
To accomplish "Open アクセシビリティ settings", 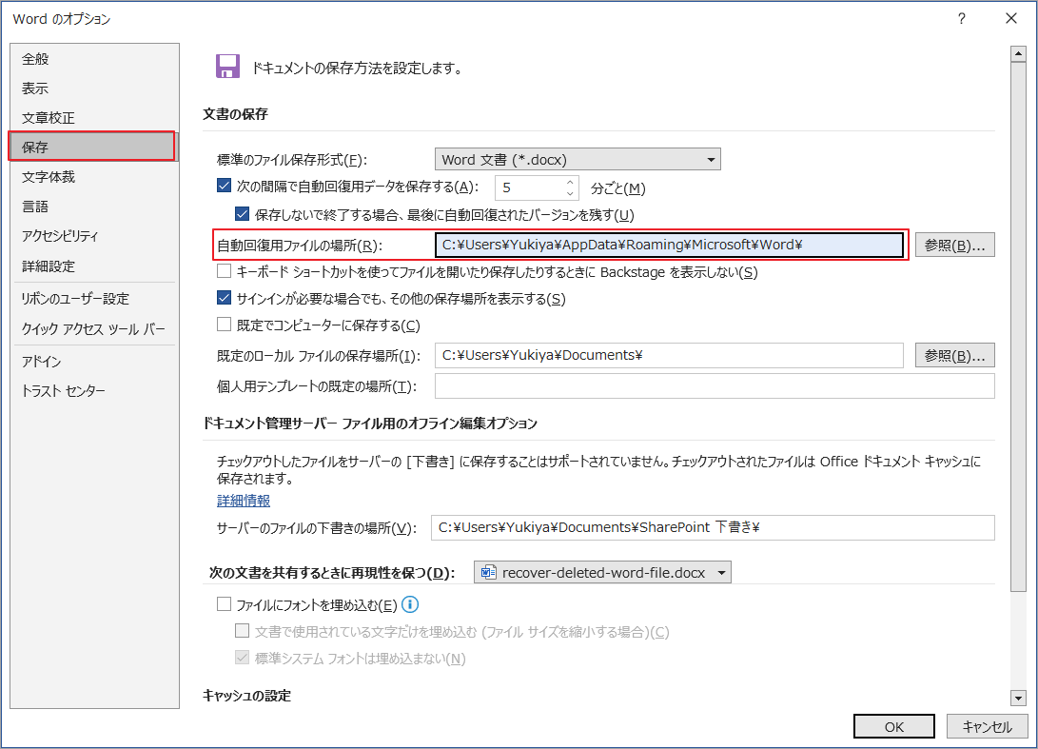I will 93,236.
